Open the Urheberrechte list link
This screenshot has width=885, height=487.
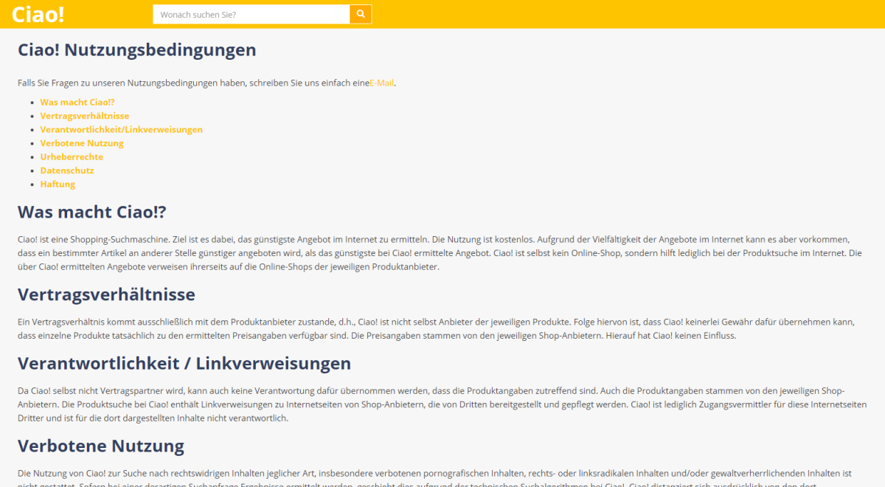pos(72,156)
